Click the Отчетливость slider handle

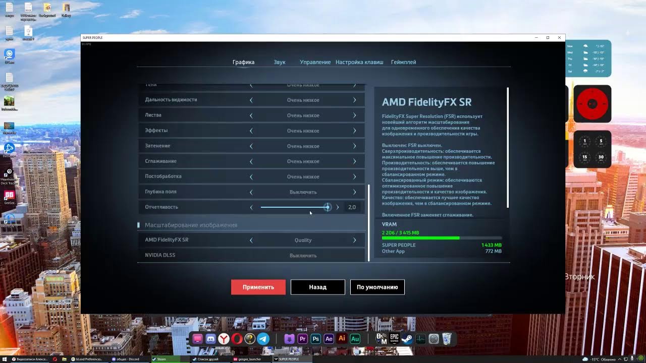(x=328, y=207)
